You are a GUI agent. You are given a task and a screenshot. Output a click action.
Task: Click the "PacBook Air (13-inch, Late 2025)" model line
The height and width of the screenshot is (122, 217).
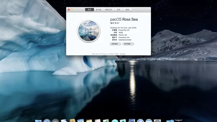[123, 28]
